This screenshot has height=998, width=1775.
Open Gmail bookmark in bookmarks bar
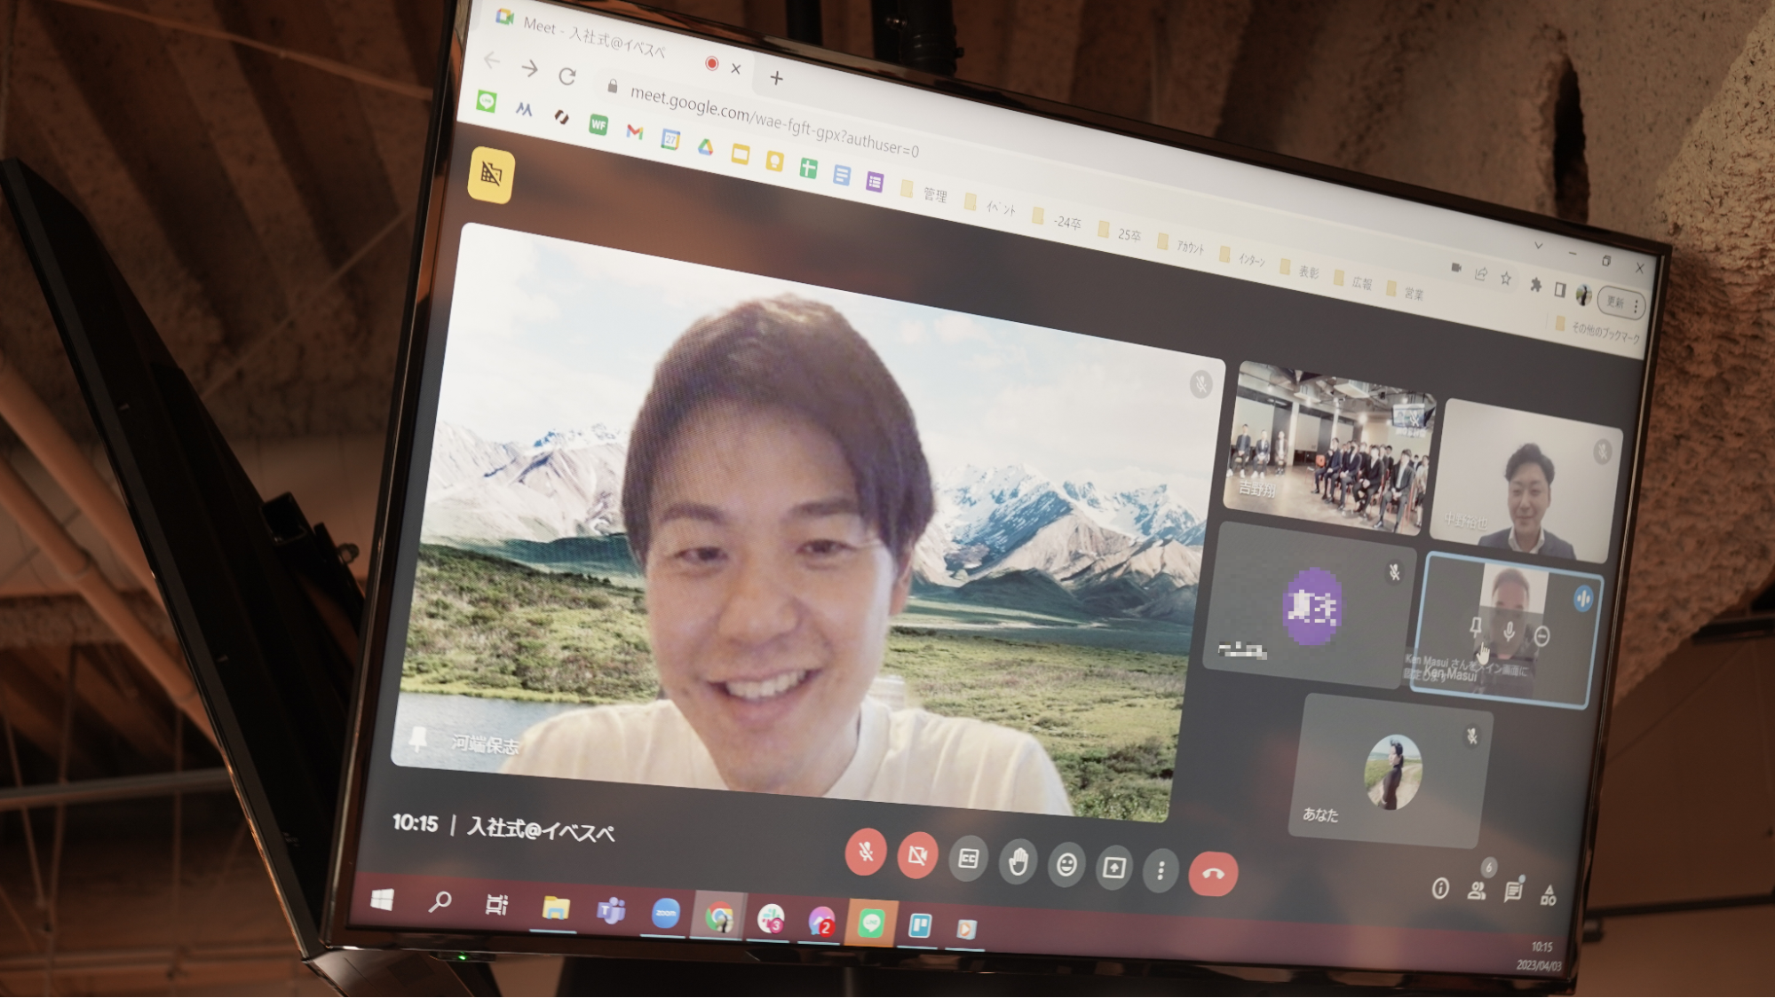(634, 132)
